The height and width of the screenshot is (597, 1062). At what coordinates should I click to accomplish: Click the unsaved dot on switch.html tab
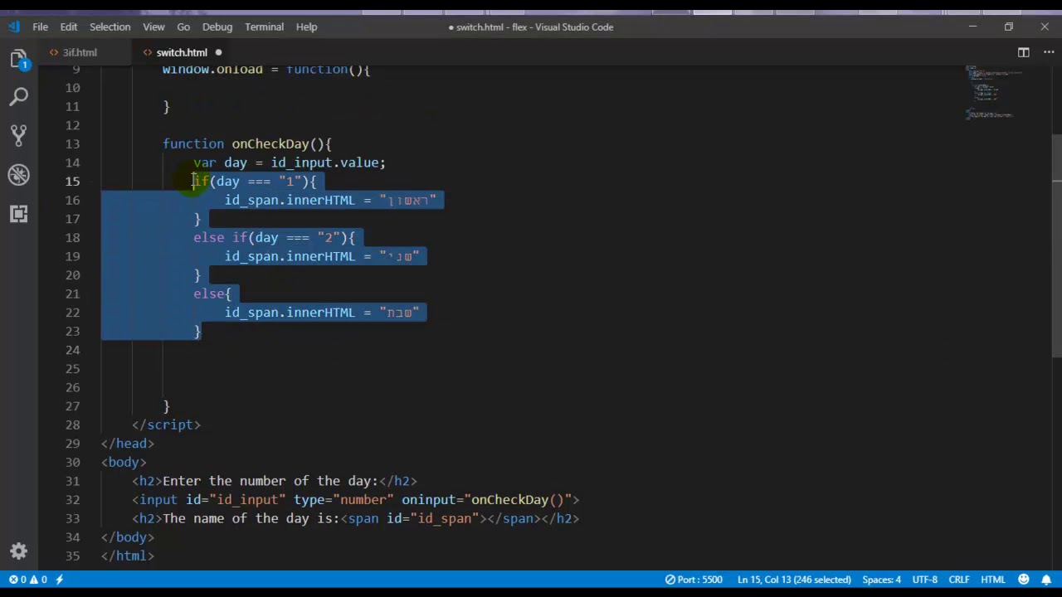pos(218,52)
